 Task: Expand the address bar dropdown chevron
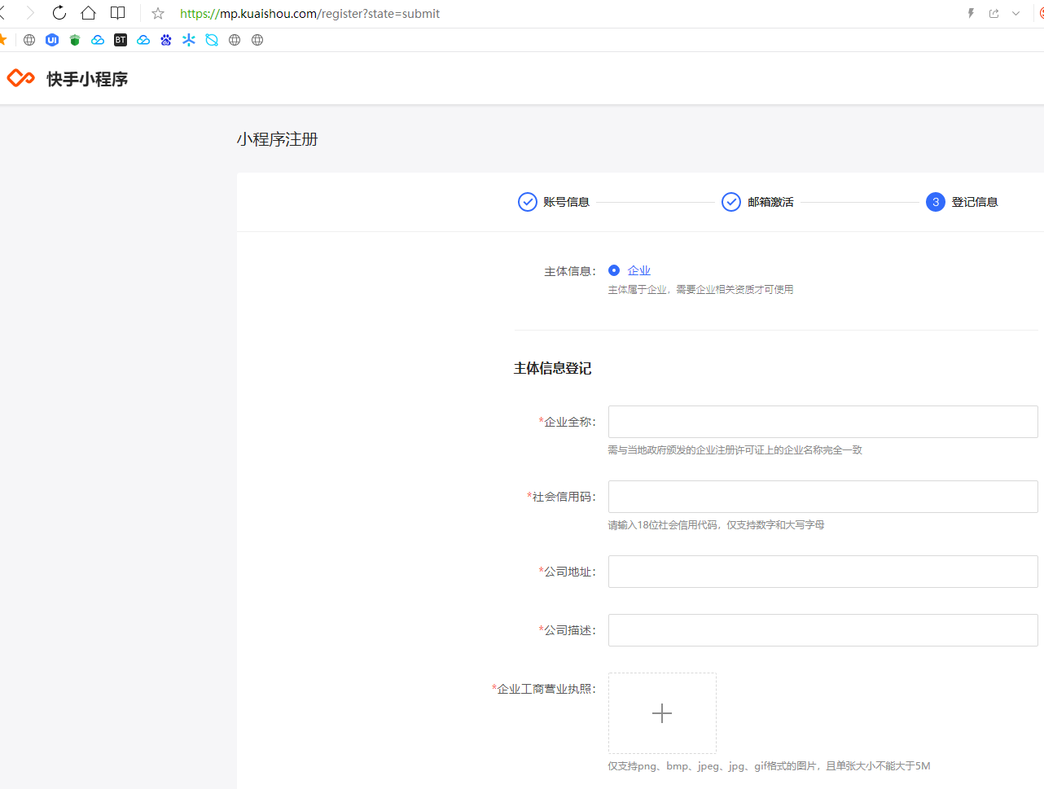coord(1015,13)
